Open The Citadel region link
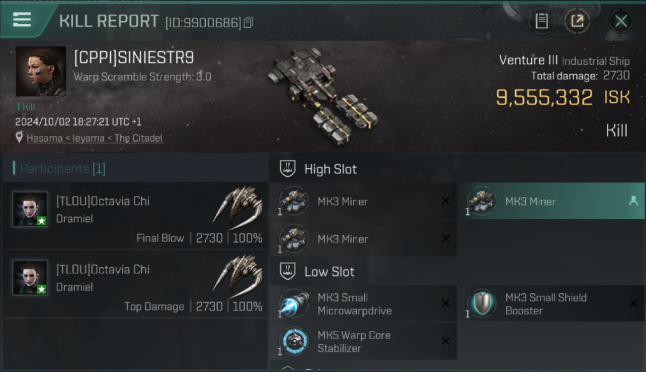 [138, 138]
